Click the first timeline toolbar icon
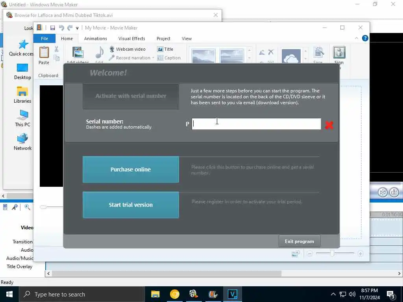403x302 pixels. tap(5, 207)
